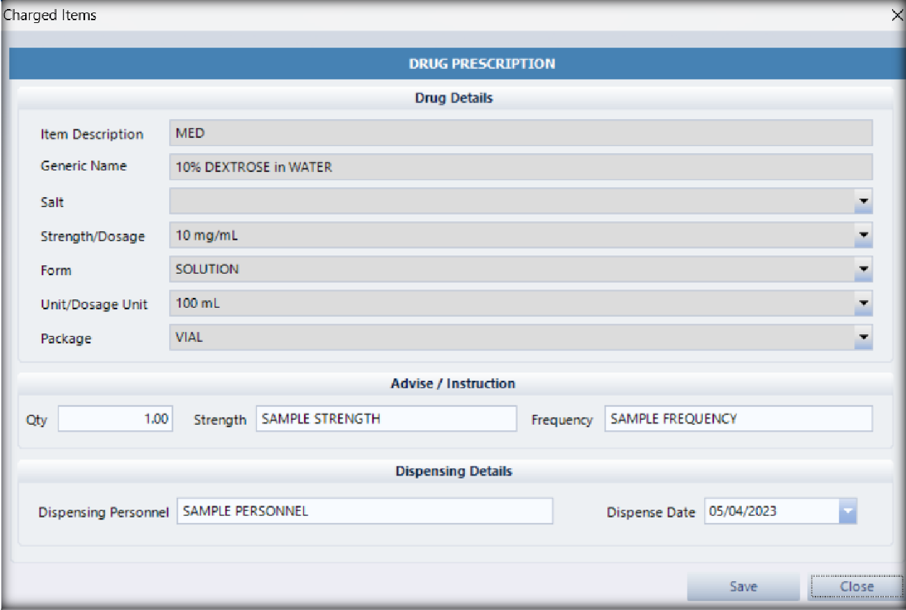Click the 10 mg/mL value text
The height and width of the screenshot is (610, 906).
(207, 236)
